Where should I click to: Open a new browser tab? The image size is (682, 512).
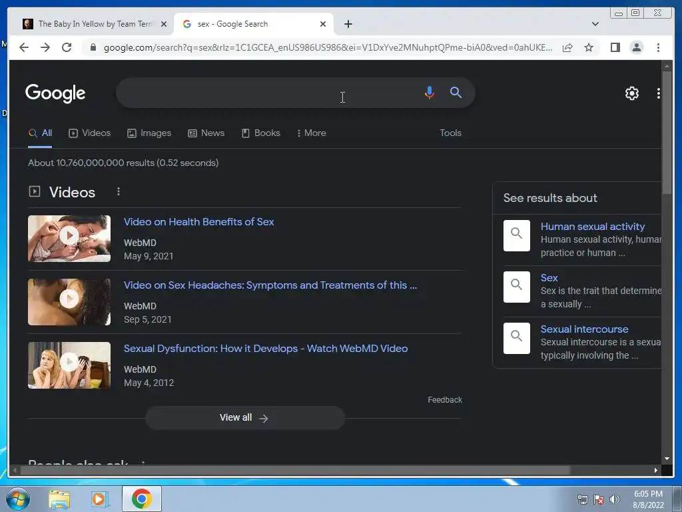[348, 24]
